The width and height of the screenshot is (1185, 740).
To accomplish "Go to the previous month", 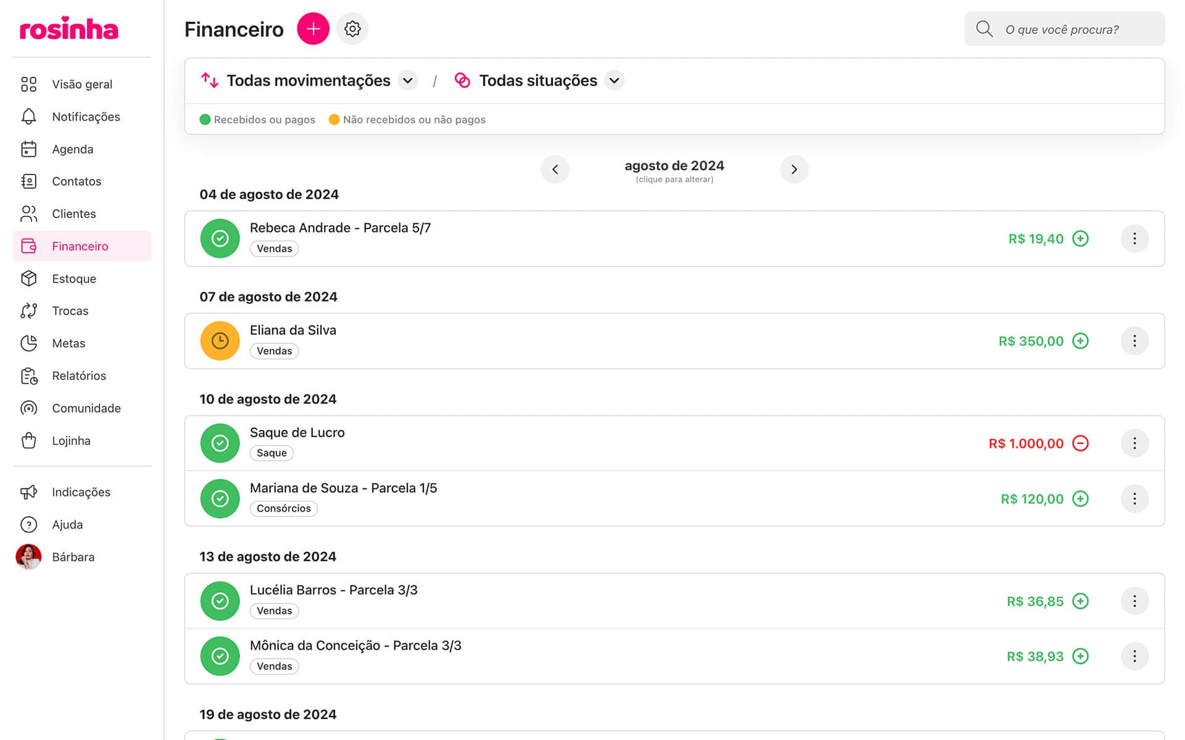I will 555,170.
